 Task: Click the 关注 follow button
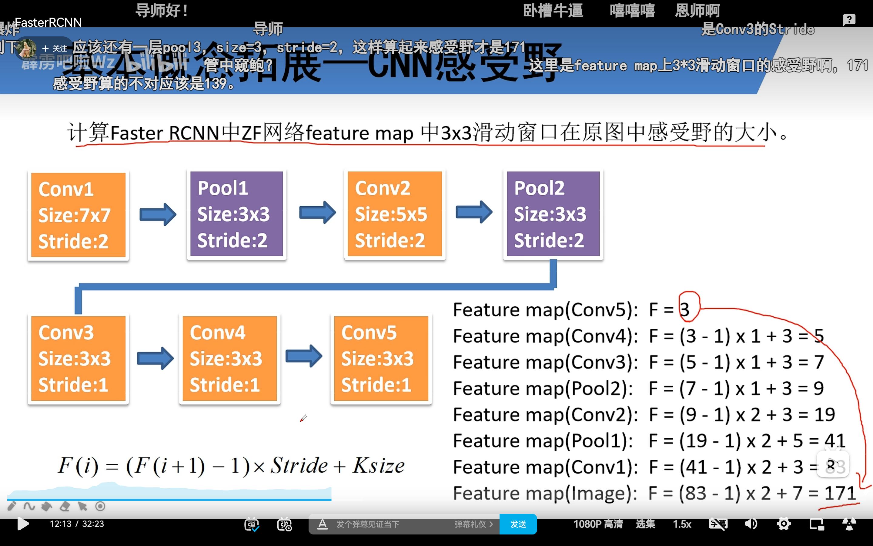click(55, 49)
